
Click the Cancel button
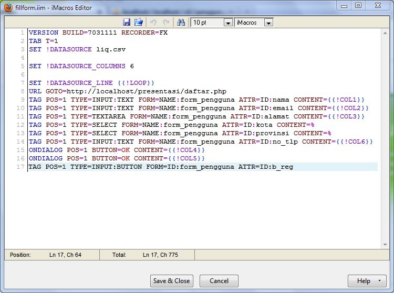[x=219, y=281]
